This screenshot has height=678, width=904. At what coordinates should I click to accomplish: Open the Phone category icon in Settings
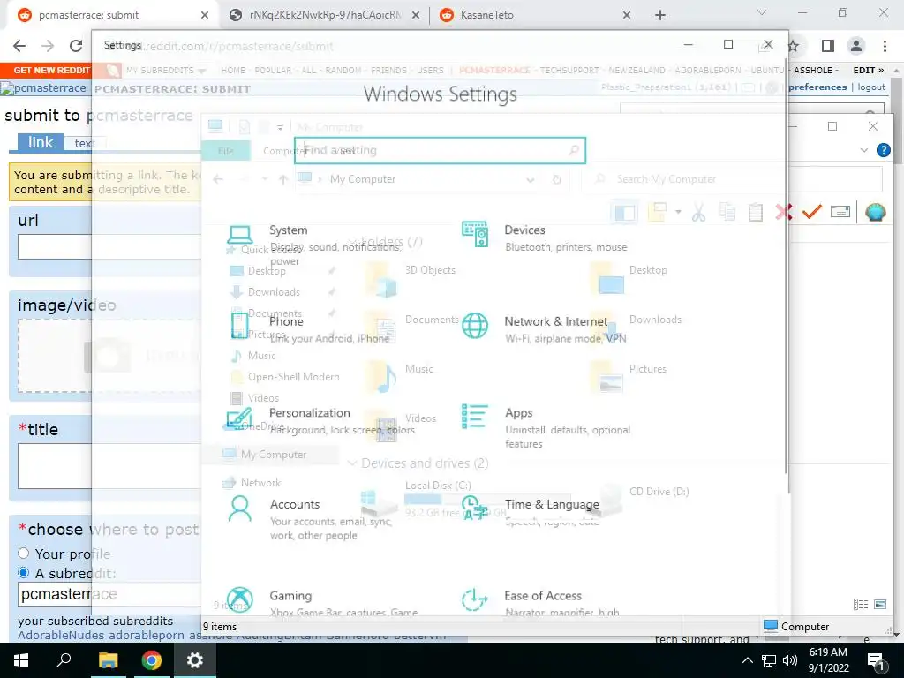[240, 326]
